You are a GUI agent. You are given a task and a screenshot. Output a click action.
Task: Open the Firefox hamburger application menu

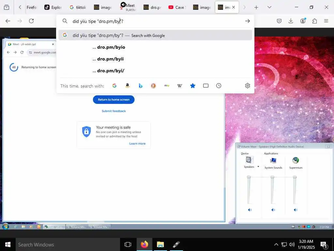326,21
